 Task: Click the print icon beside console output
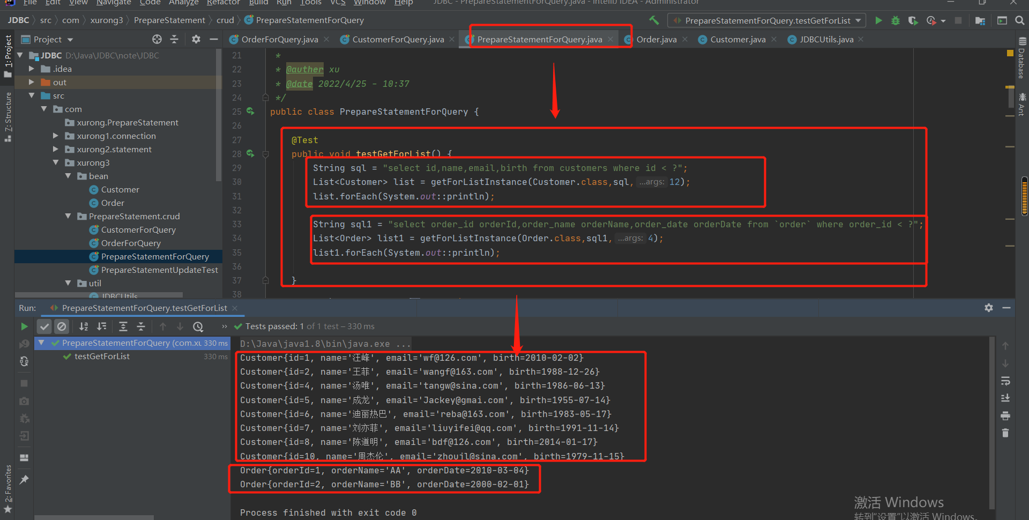[1005, 415]
